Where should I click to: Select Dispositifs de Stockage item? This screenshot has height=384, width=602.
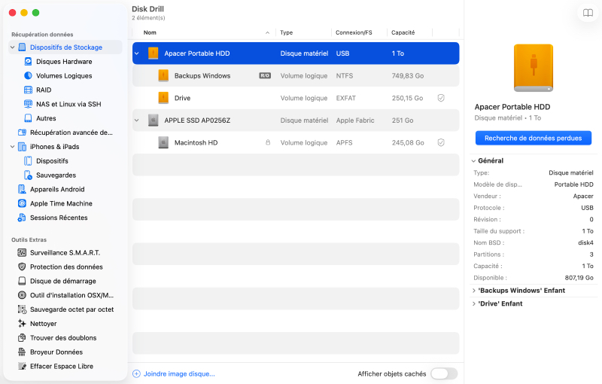pos(65,47)
